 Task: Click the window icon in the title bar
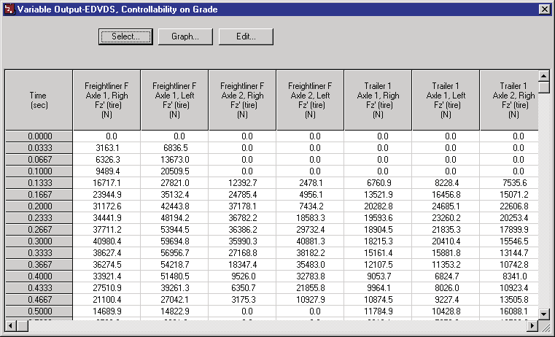point(9,9)
